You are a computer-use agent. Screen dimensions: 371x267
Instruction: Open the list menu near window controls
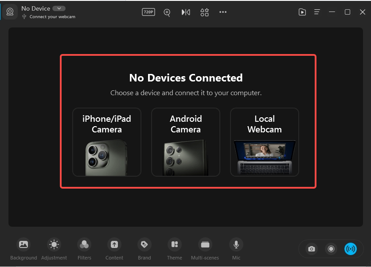tap(317, 12)
